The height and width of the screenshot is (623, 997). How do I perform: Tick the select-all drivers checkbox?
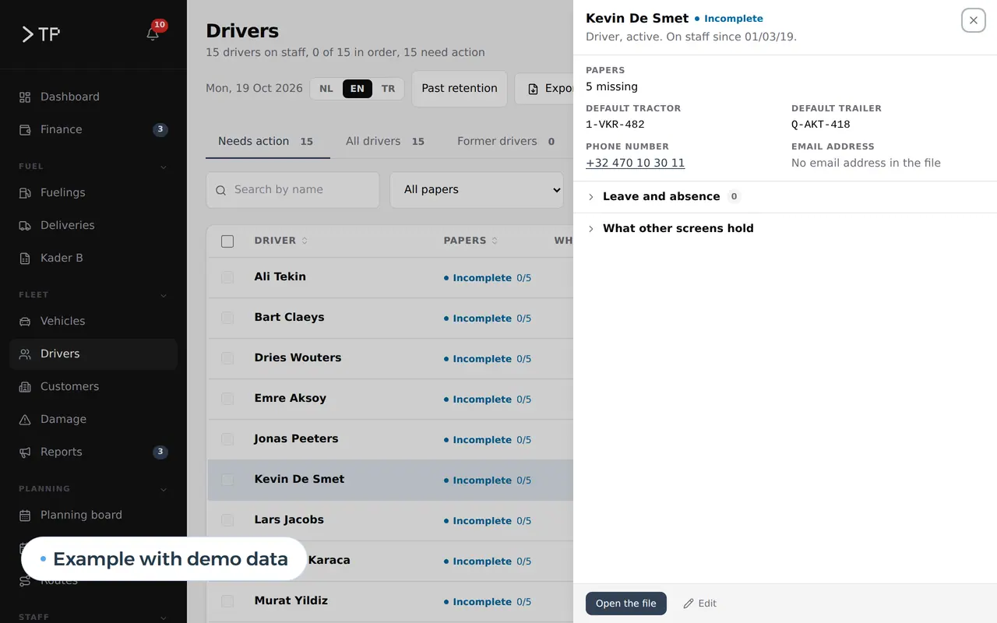(227, 241)
